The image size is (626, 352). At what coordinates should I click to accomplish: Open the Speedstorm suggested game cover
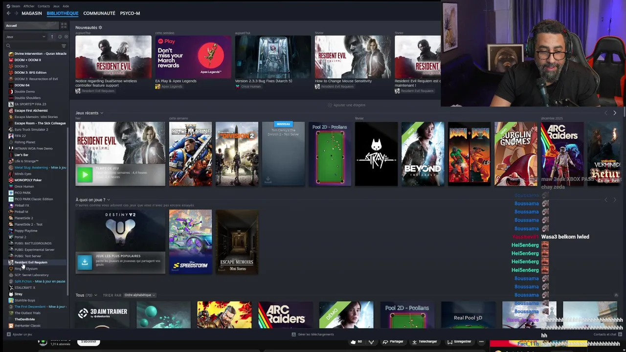click(190, 242)
